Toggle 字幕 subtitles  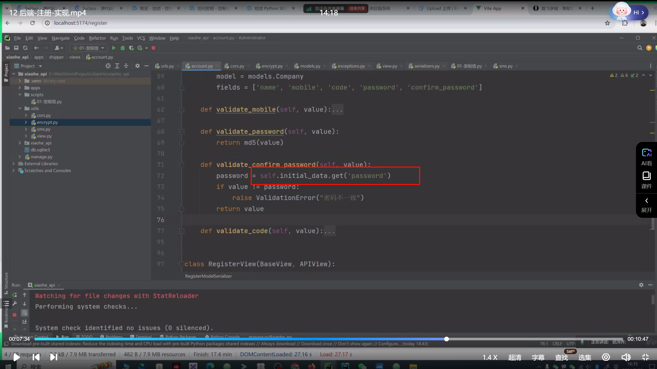538,357
